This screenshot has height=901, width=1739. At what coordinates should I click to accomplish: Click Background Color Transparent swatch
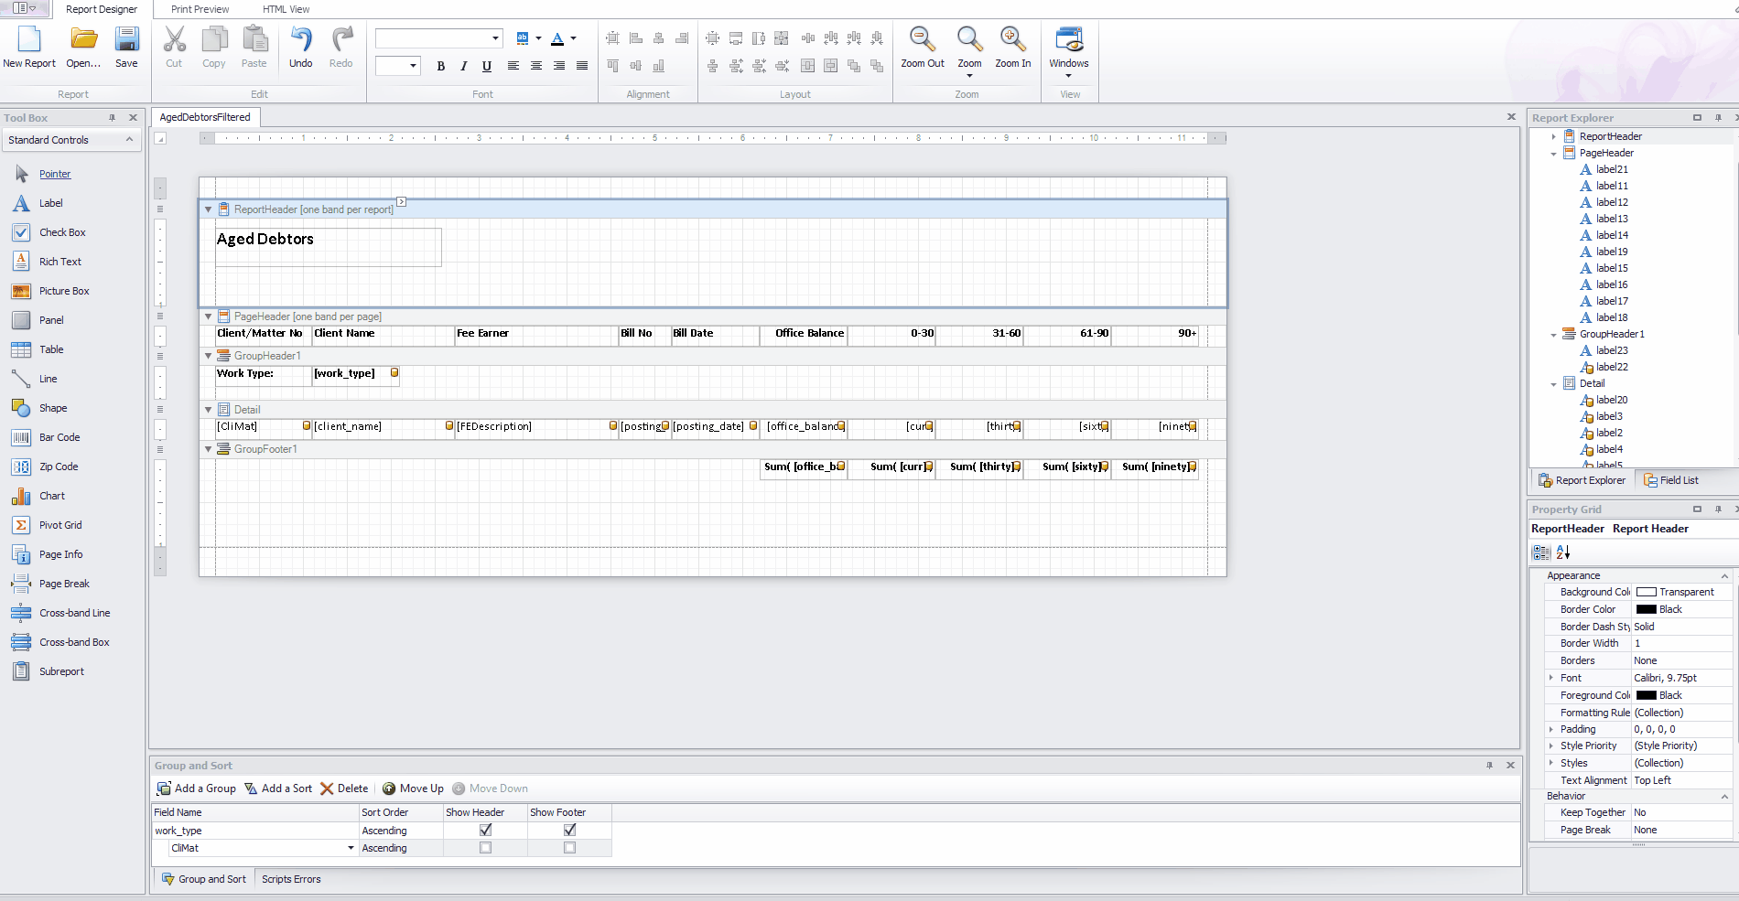tap(1646, 592)
